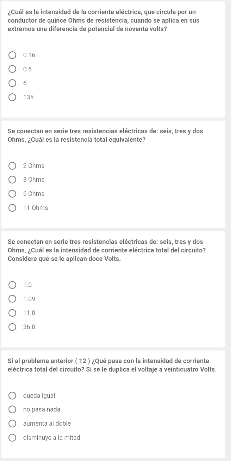Select 11 Ohms as equivalent resistance
This screenshot has width=242, height=461.
[x=12, y=208]
